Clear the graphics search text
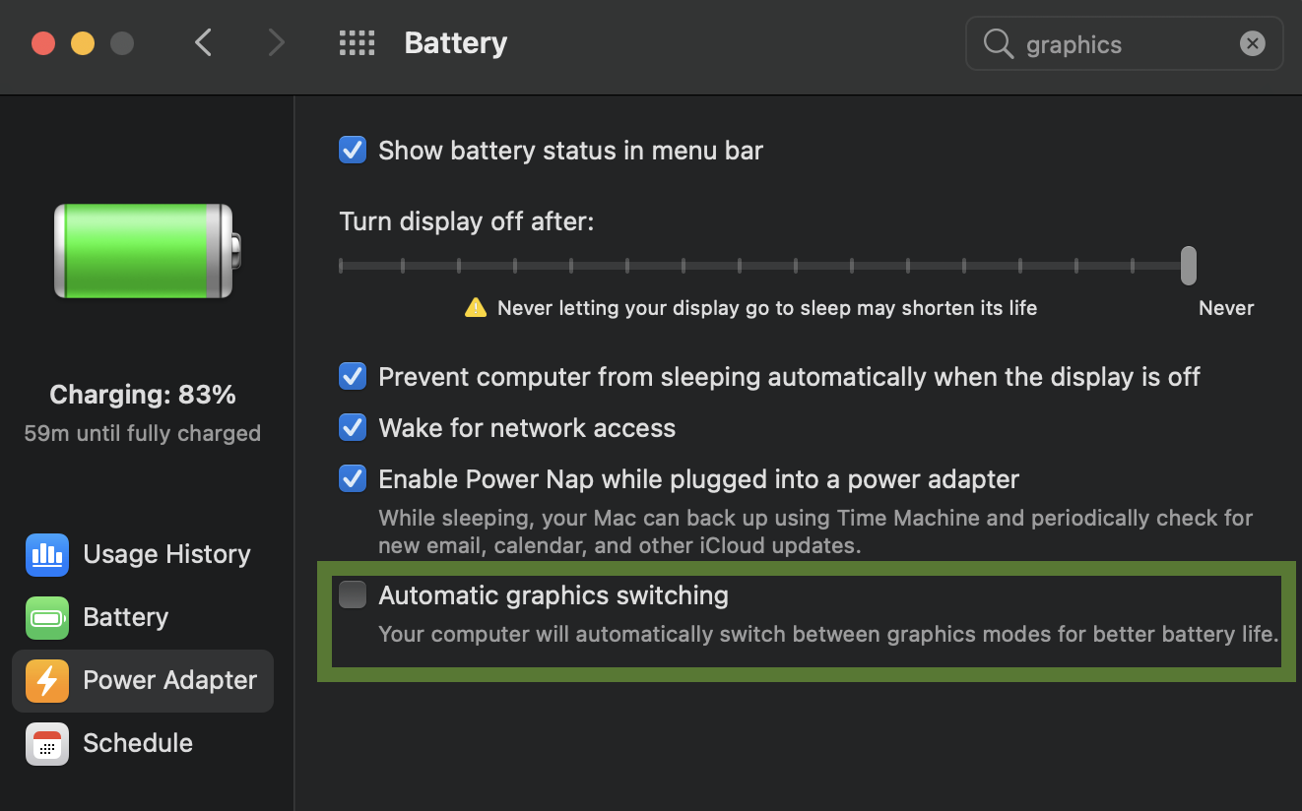This screenshot has height=811, width=1302. point(1252,44)
